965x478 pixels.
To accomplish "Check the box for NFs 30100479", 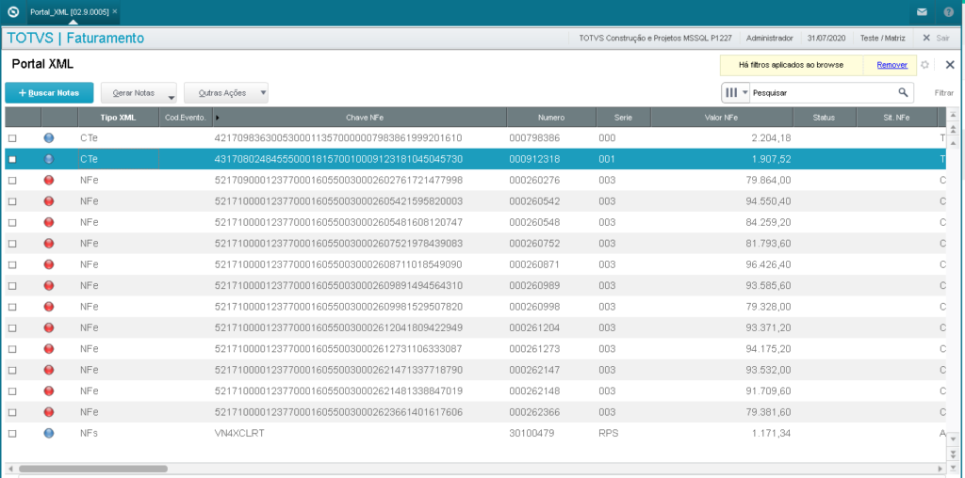I will pyautogui.click(x=12, y=434).
